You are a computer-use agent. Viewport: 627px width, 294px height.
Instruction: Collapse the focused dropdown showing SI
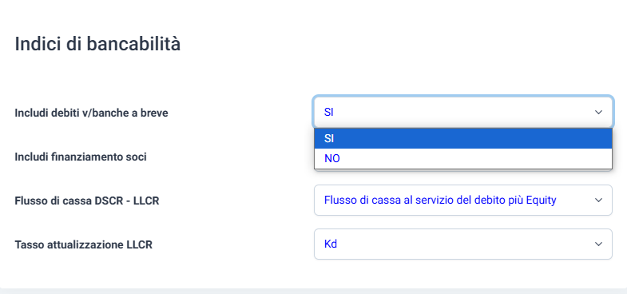click(463, 113)
